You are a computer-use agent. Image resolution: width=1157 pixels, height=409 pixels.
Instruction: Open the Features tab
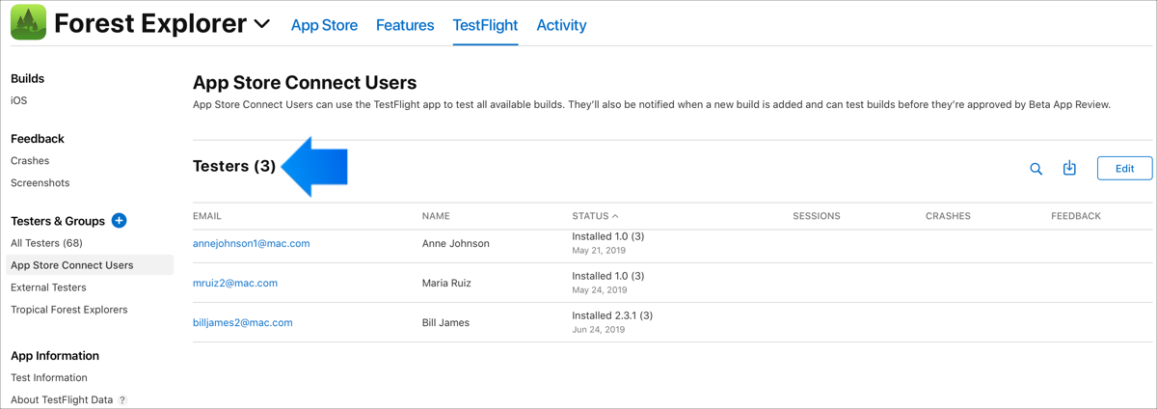[405, 26]
